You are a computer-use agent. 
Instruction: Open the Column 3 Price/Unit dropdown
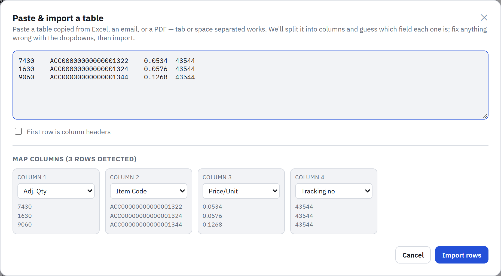pos(241,191)
